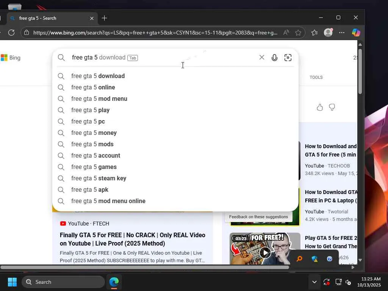The width and height of the screenshot is (388, 291).
Task: Select suggestion free gta 5 steam key
Action: coord(175,178)
